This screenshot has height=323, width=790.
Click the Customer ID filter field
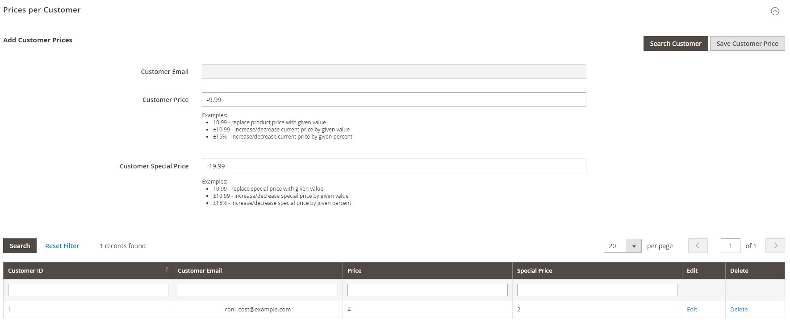(88, 290)
